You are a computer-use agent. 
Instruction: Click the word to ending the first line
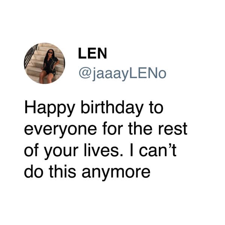[x=156, y=108]
